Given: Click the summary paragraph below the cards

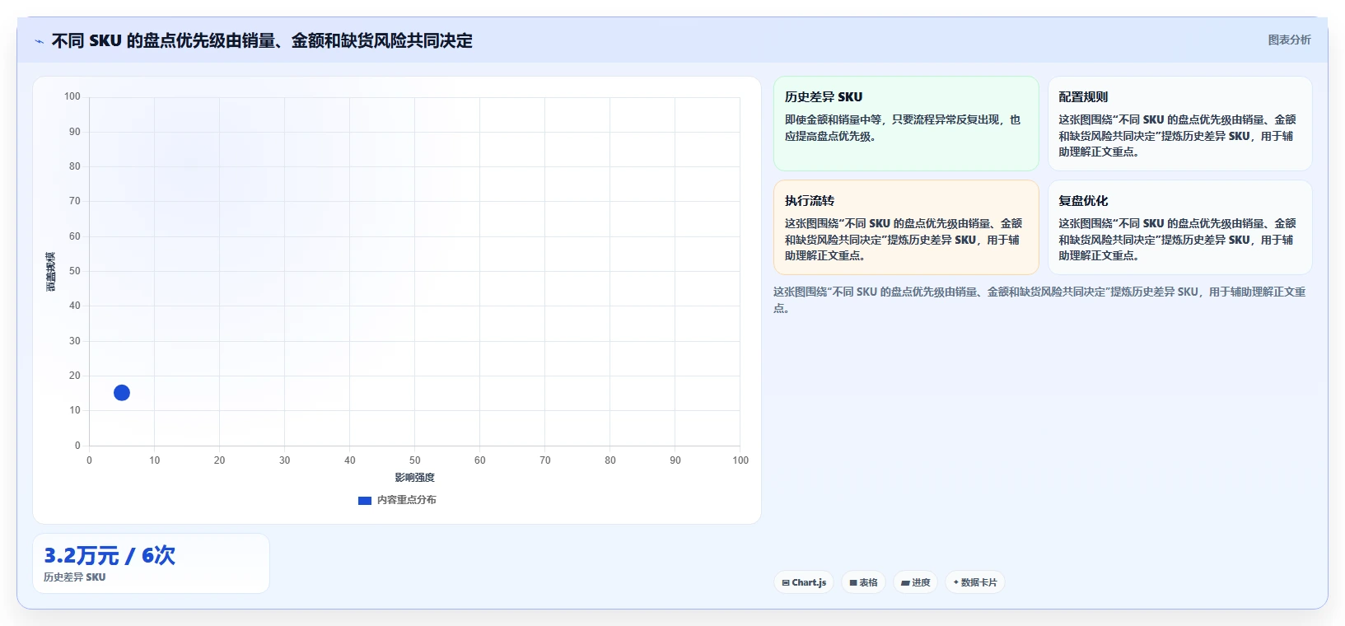Looking at the screenshot, I should (1039, 300).
